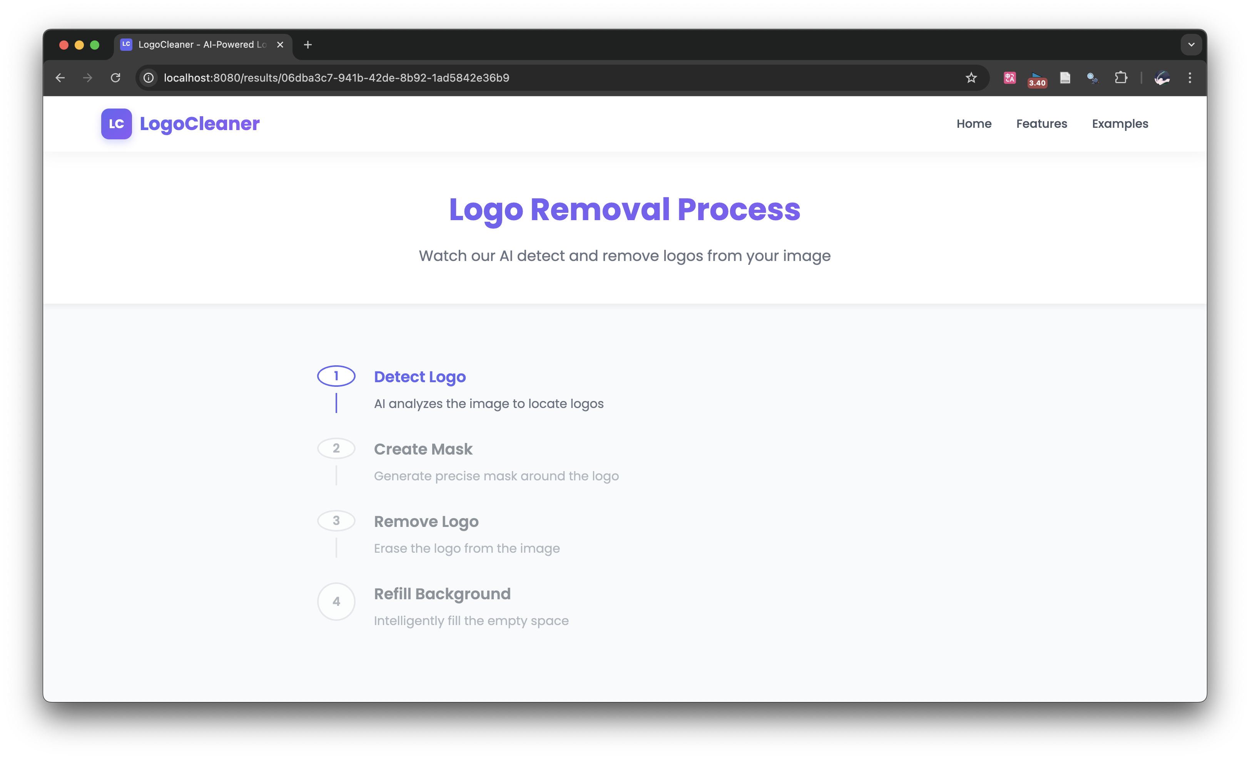Click the step 3 circle indicator
Viewport: 1250px width, 759px height.
click(x=336, y=520)
